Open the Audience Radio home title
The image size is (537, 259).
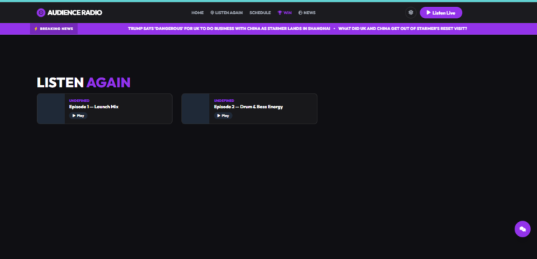tap(75, 13)
